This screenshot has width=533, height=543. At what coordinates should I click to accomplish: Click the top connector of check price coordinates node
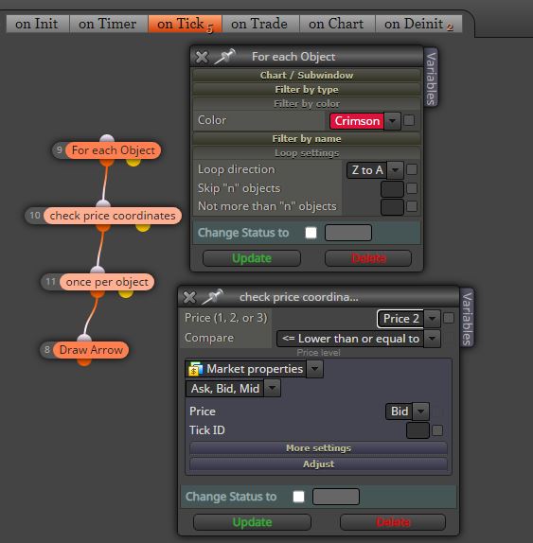[103, 203]
